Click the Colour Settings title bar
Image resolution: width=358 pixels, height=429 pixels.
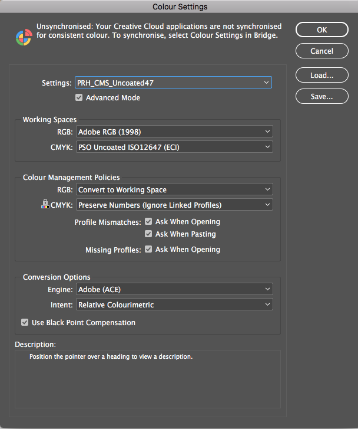pos(179,6)
